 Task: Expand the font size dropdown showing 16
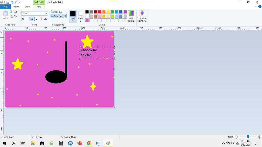pos(28,19)
